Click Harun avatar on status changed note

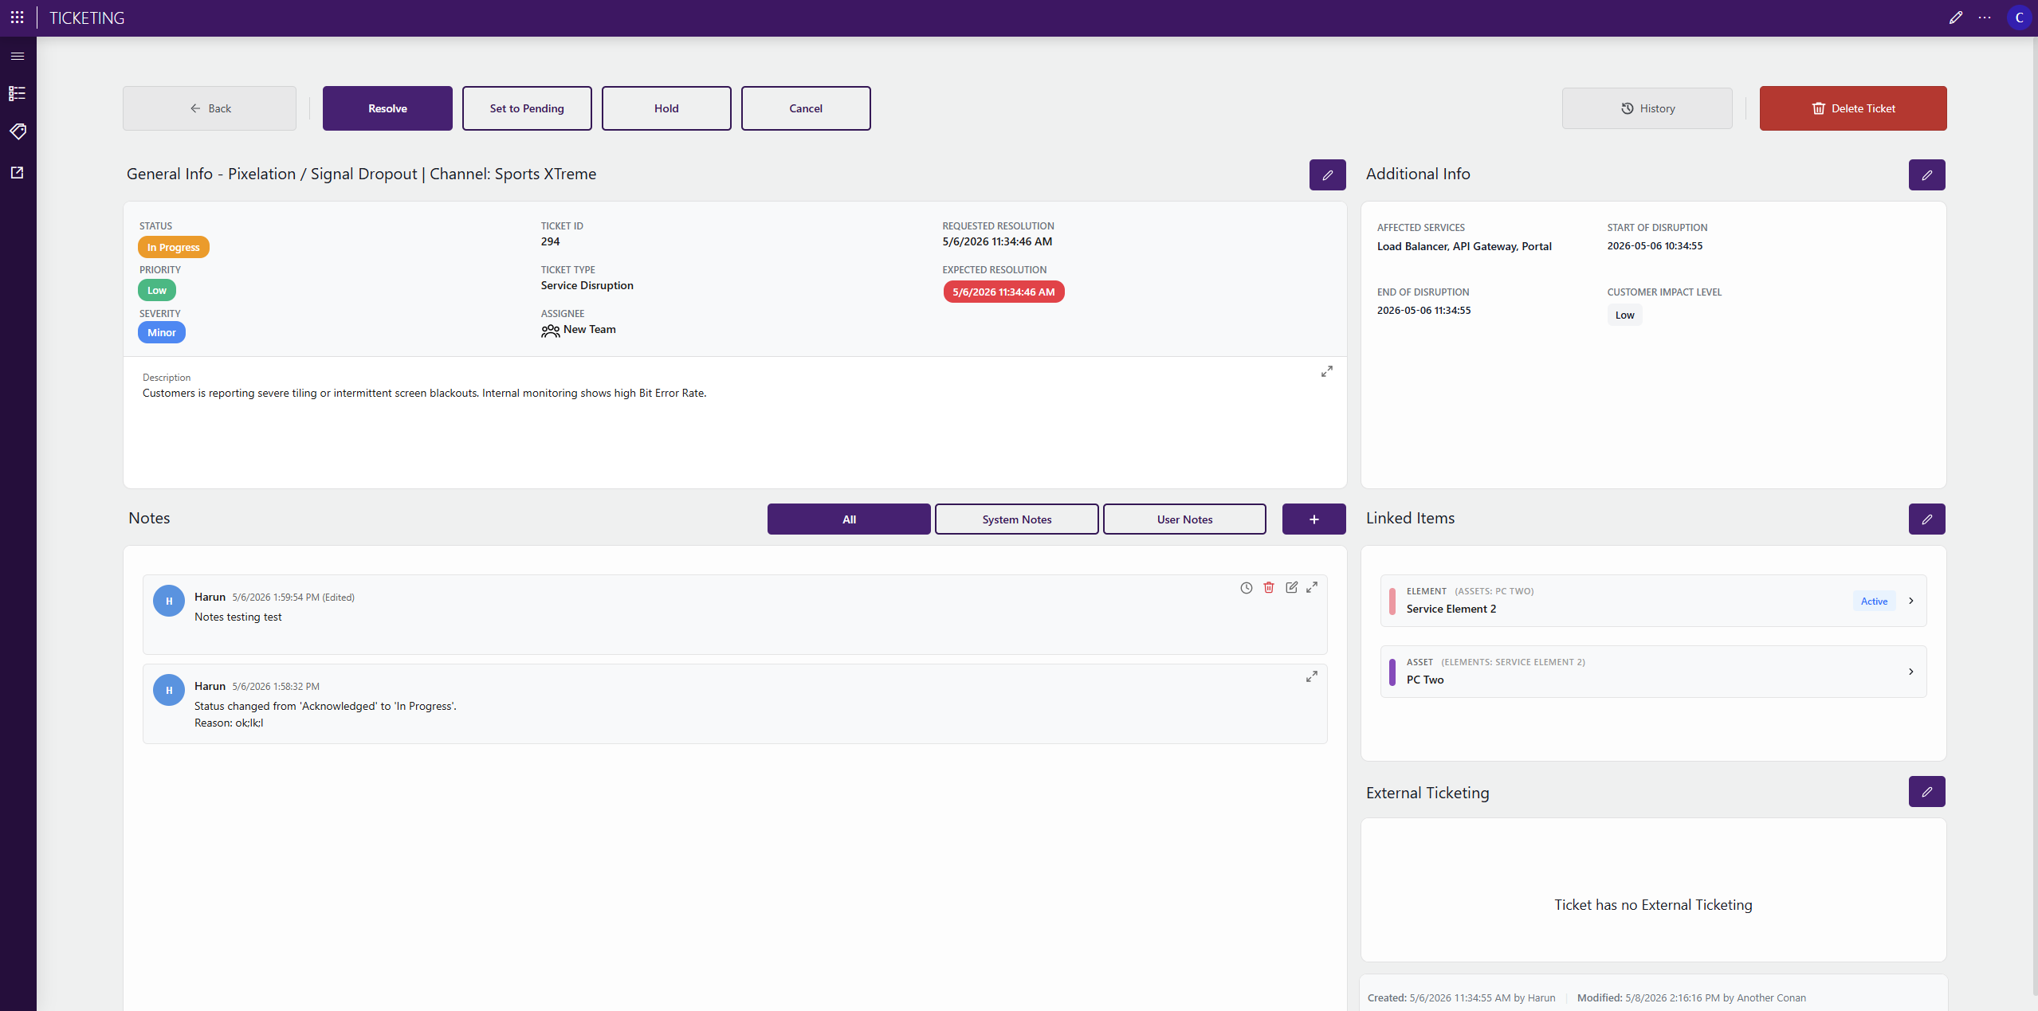click(169, 691)
